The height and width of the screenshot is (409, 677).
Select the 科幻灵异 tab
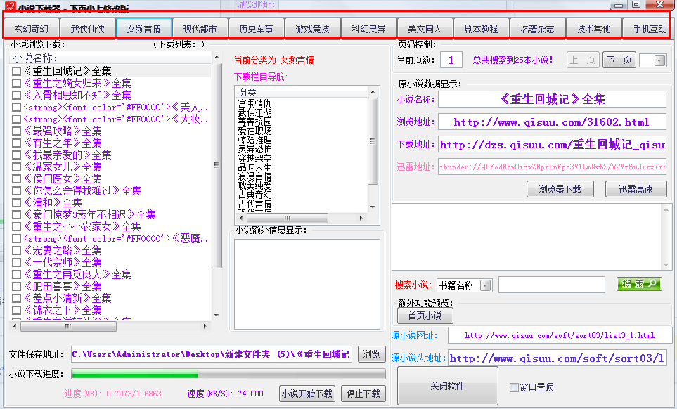tap(368, 29)
